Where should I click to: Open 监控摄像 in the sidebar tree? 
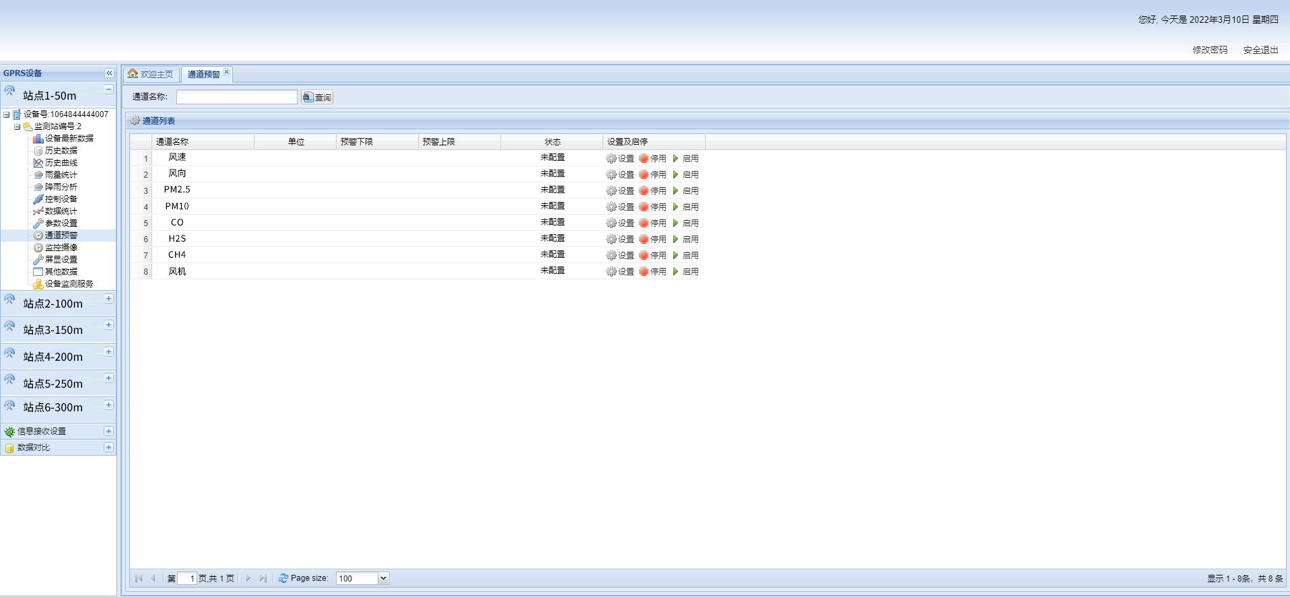[61, 248]
